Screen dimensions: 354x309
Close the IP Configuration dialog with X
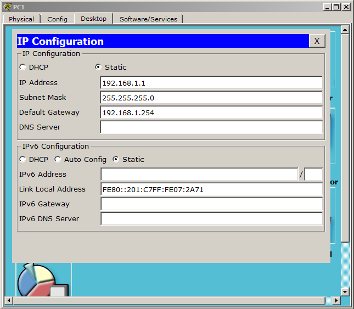pos(317,41)
